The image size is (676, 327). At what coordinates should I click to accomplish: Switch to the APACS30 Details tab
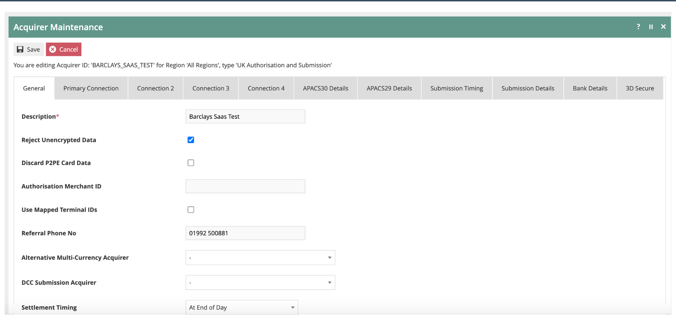[325, 88]
